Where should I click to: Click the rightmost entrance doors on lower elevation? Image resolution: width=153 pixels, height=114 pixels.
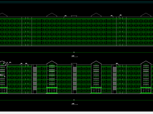coord(146,91)
